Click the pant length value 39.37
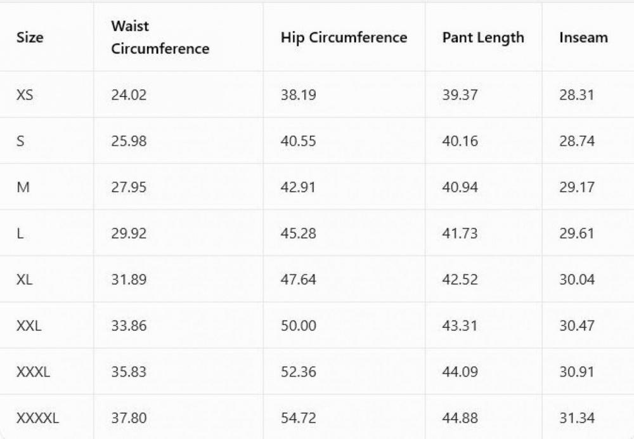This screenshot has width=634, height=439. pos(460,95)
